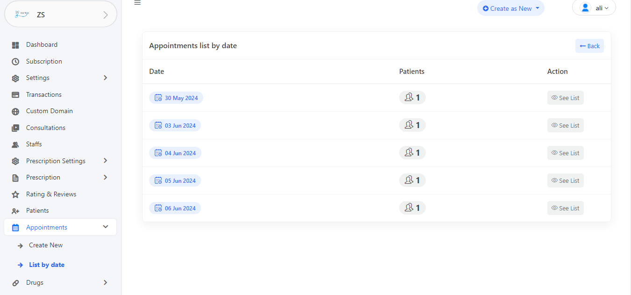The height and width of the screenshot is (295, 631).
Task: Click the Rating & Reviews star icon
Action: tap(15, 194)
